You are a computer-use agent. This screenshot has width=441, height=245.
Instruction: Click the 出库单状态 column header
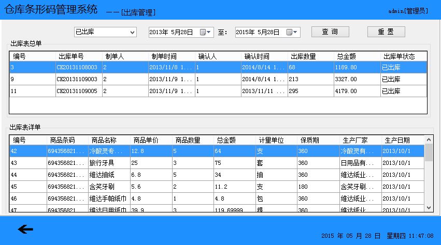(x=399, y=56)
